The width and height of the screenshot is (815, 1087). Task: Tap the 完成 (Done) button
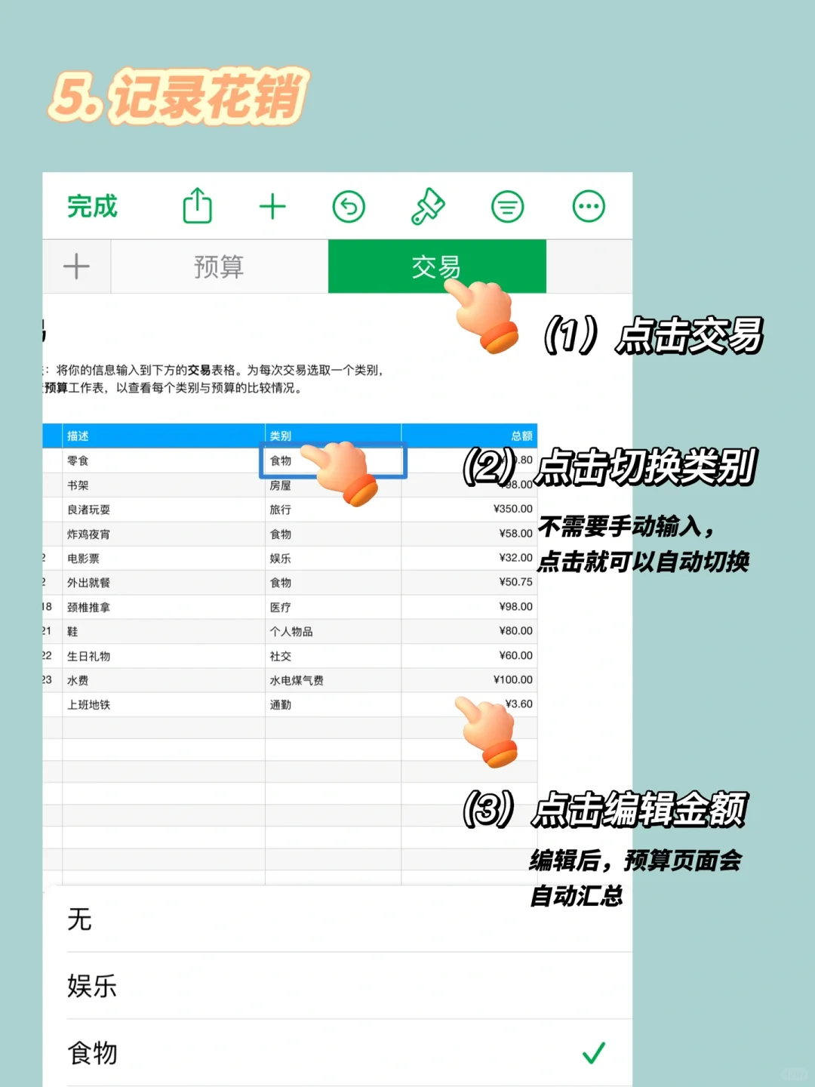click(x=91, y=206)
